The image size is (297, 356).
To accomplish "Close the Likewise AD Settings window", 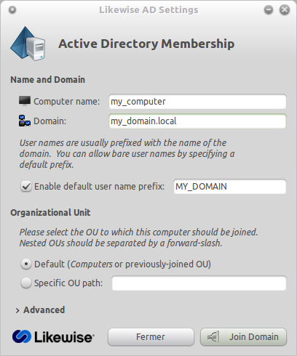I will click(x=285, y=10).
